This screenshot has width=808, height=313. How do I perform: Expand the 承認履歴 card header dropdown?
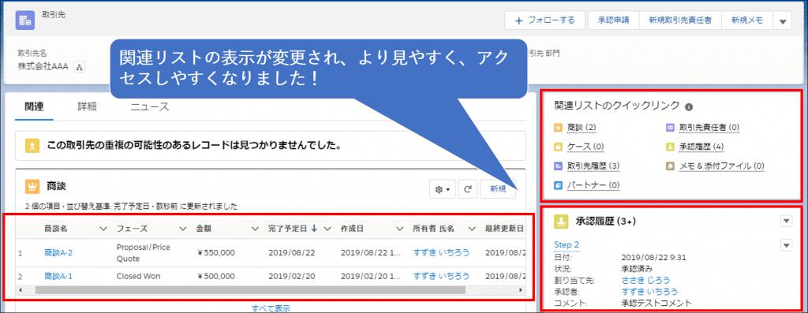[x=786, y=222]
